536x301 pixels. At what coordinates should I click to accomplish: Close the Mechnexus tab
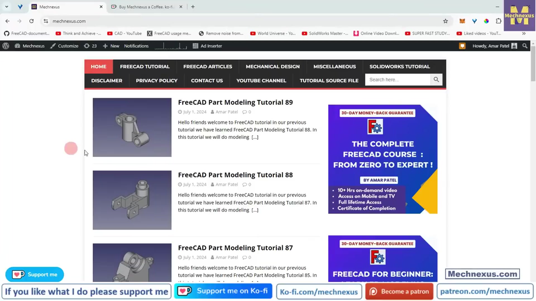tap(101, 7)
